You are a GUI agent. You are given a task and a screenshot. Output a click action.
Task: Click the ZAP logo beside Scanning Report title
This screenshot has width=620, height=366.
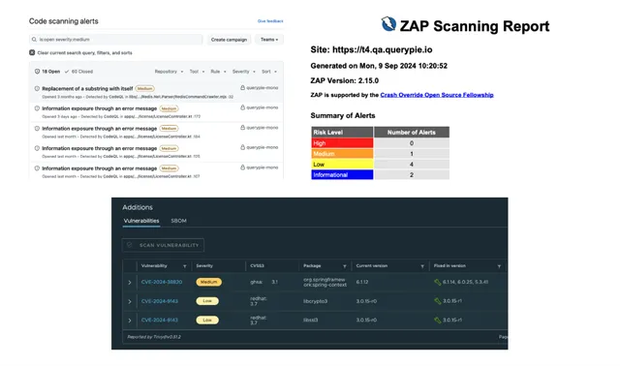[x=388, y=24]
